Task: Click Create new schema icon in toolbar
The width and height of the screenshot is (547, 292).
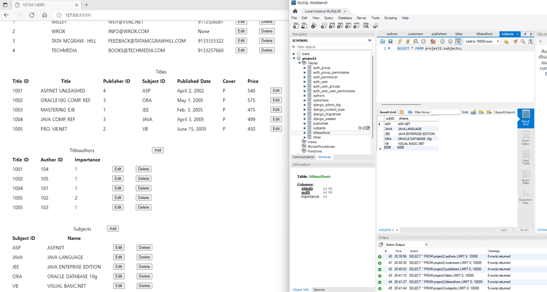Action: 323,25
